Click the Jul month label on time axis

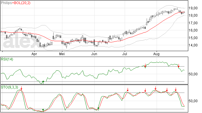(125, 54)
